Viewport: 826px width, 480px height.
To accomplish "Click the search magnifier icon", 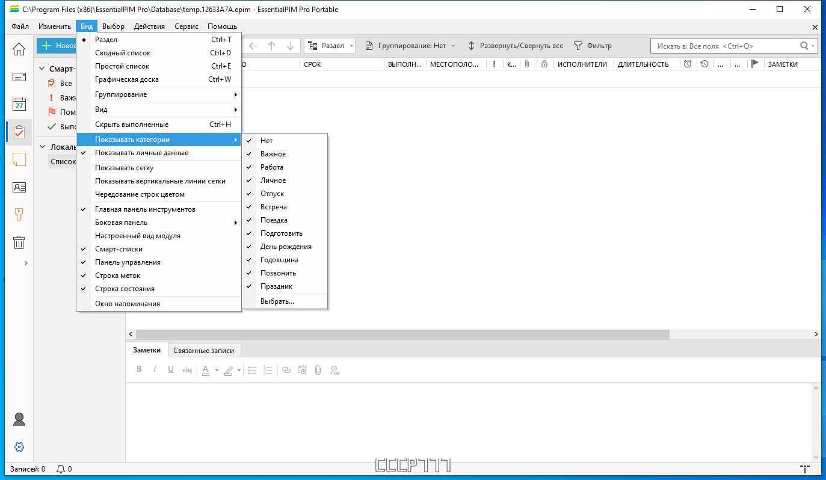I will 804,46.
